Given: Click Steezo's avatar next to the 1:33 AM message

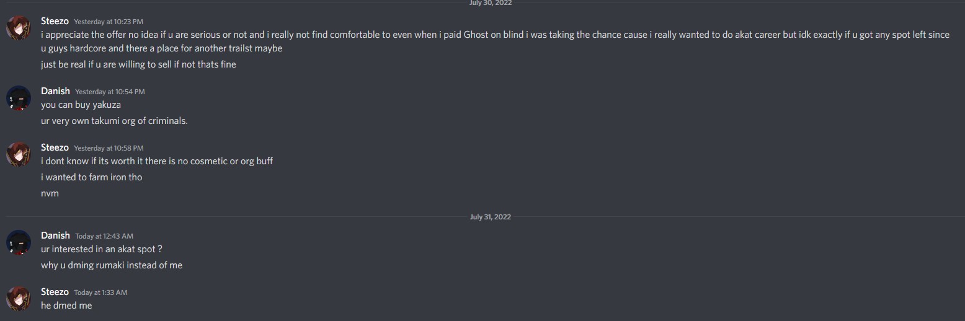Looking at the screenshot, I should coord(19,299).
